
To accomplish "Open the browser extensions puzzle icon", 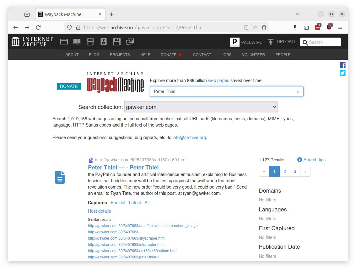I will point(306,28).
